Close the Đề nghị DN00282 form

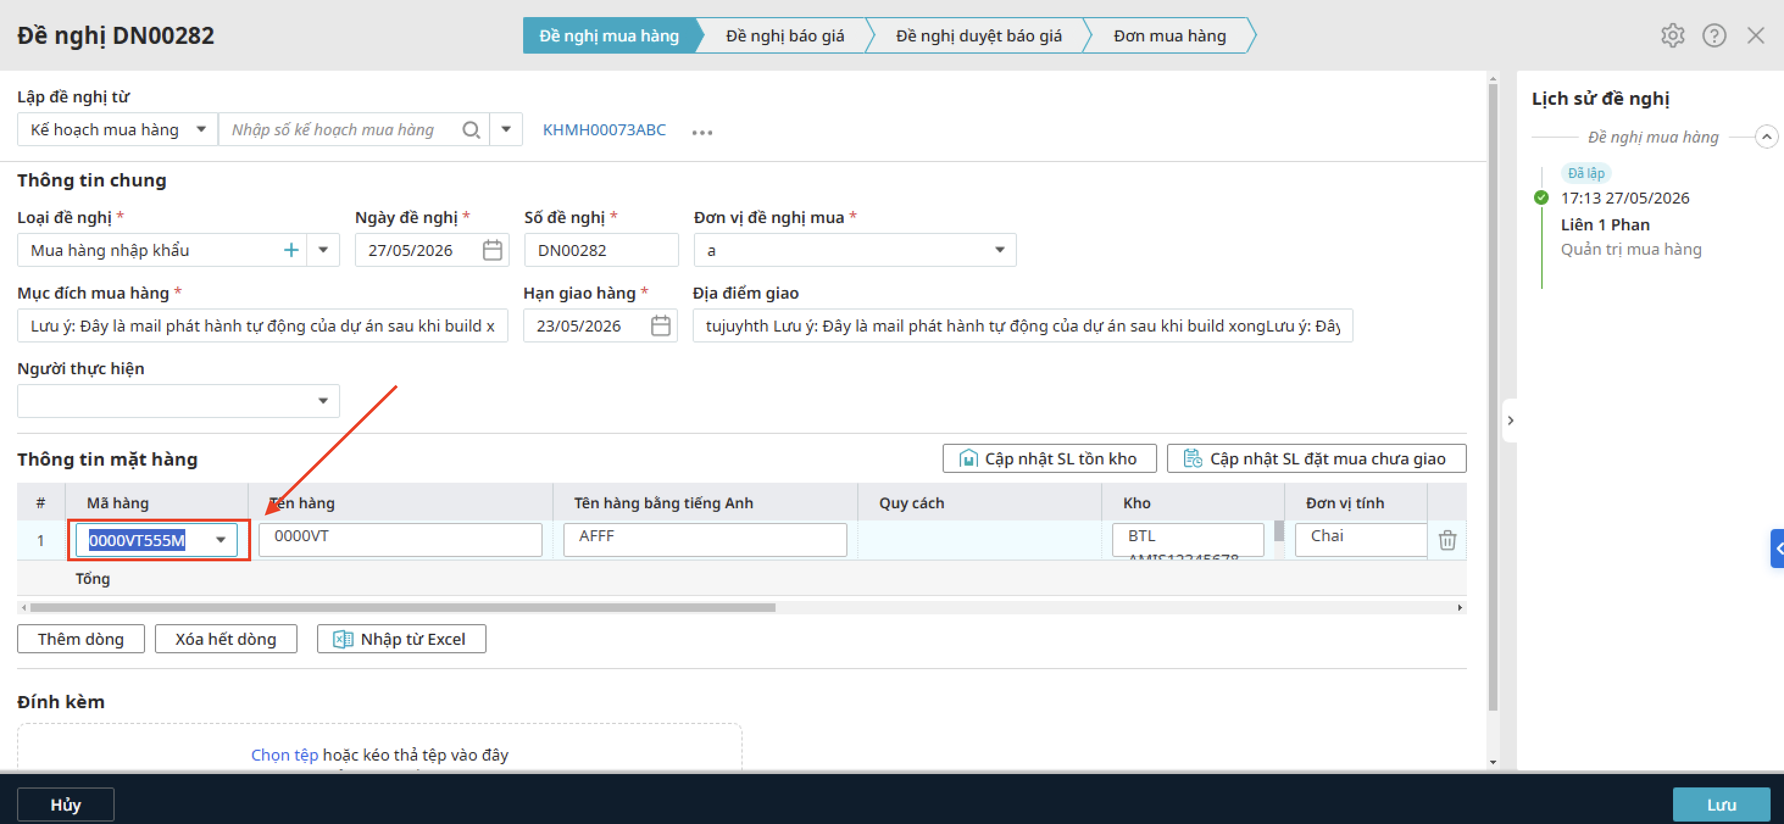click(1755, 35)
